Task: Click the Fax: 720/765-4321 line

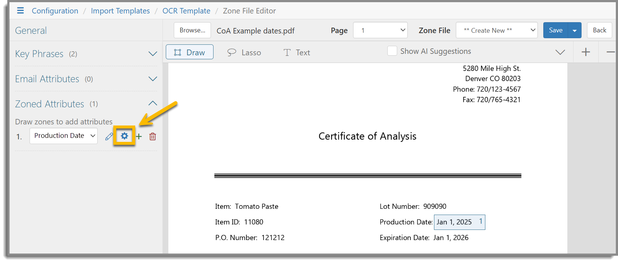Action: point(492,100)
